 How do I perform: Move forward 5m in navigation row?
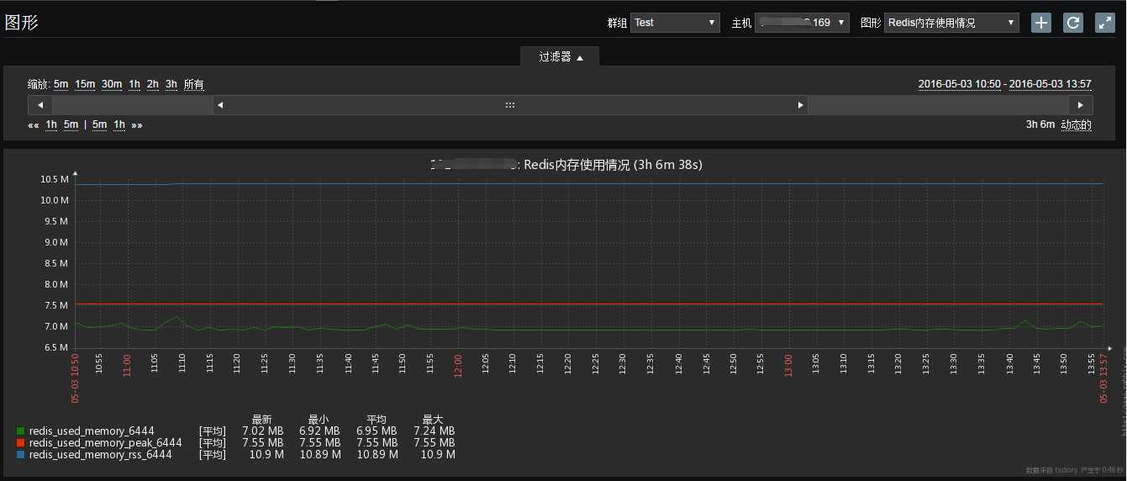(100, 124)
